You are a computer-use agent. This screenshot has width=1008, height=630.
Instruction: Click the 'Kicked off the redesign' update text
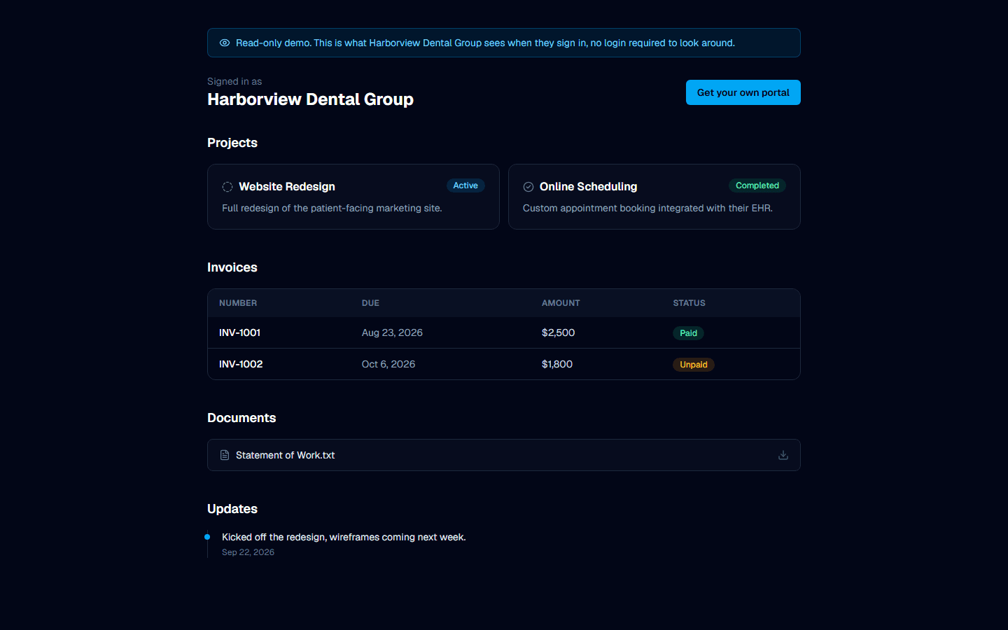coord(344,537)
